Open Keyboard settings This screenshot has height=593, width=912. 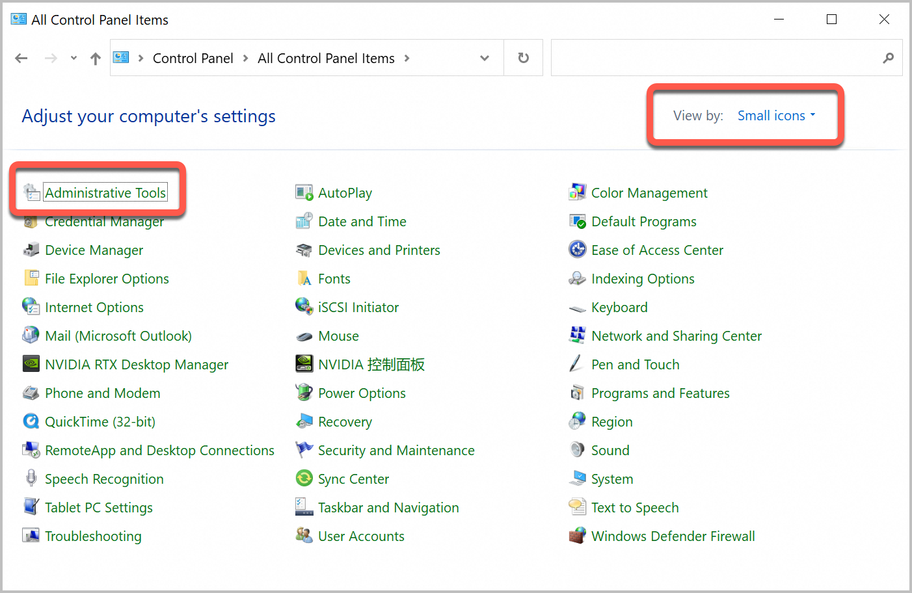point(619,308)
